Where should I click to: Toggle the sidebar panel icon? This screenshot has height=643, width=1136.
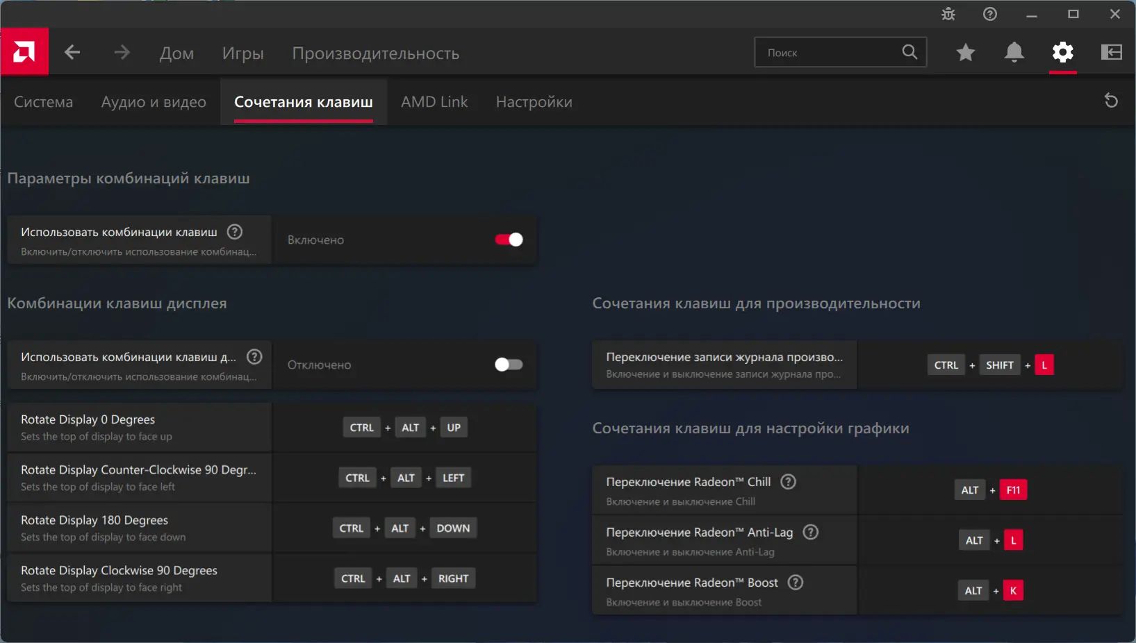1112,52
